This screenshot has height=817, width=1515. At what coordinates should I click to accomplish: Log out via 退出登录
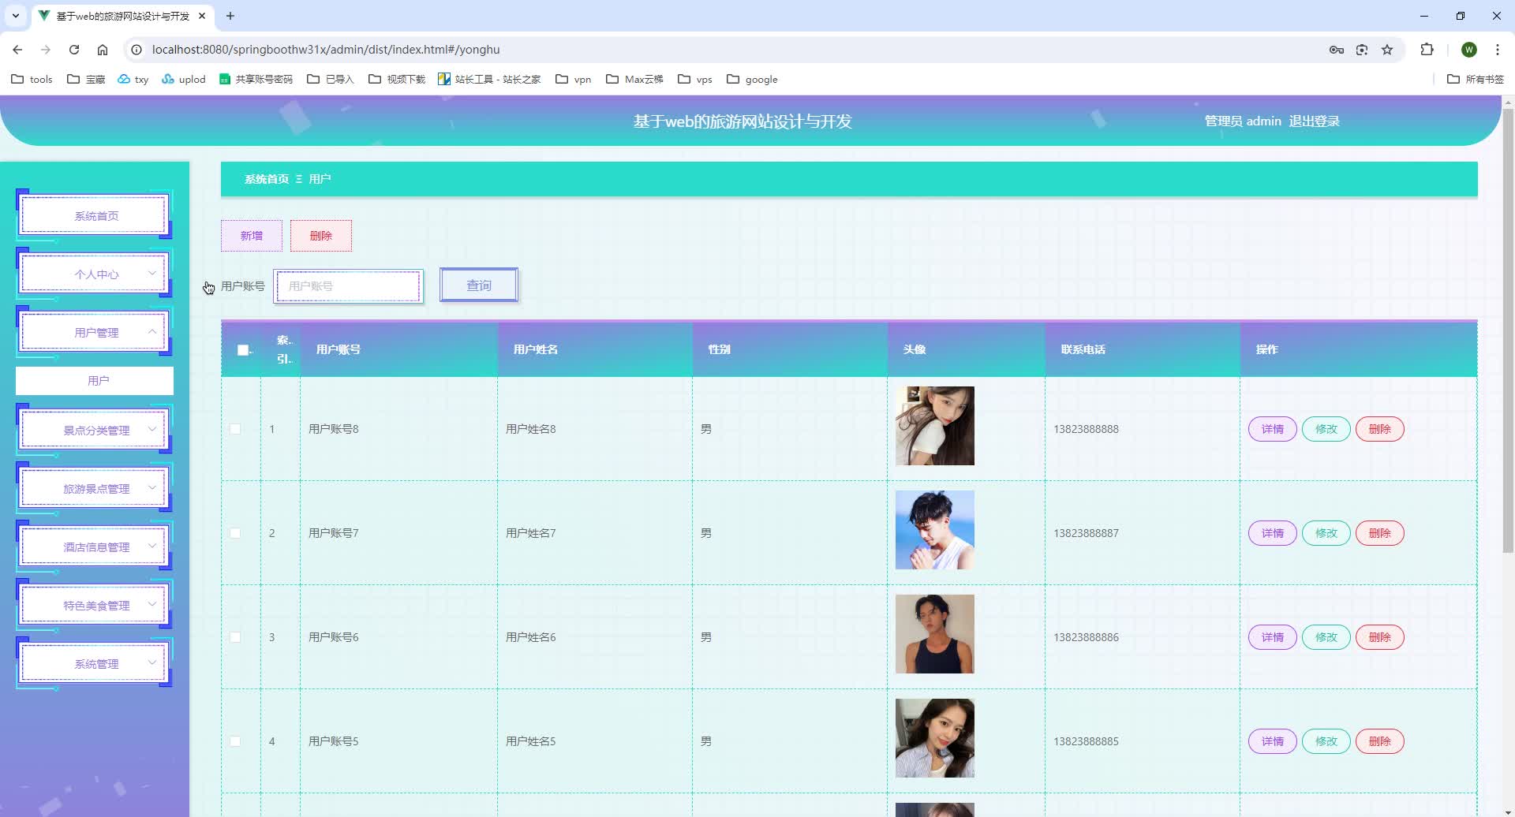point(1314,121)
